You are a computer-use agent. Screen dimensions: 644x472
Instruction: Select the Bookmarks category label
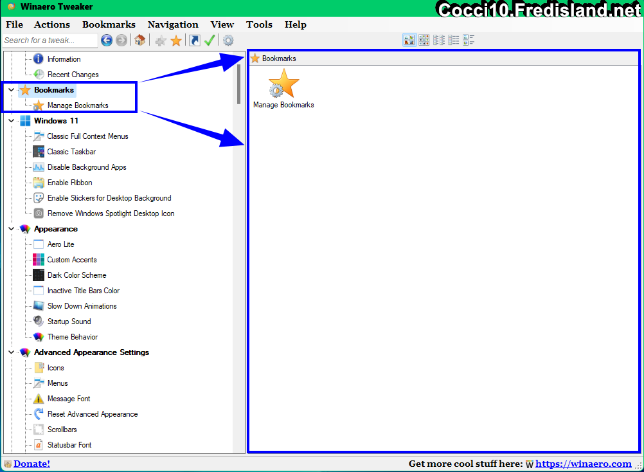[54, 90]
